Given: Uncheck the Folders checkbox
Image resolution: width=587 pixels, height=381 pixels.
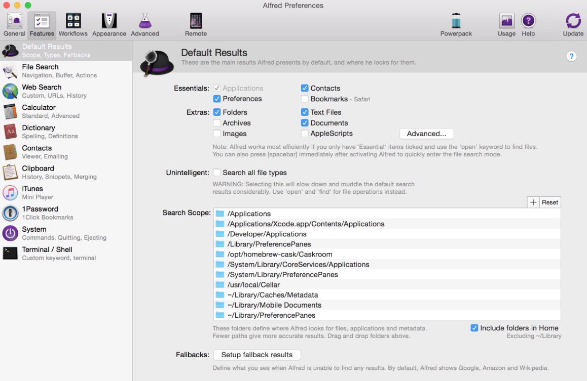Looking at the screenshot, I should (217, 112).
